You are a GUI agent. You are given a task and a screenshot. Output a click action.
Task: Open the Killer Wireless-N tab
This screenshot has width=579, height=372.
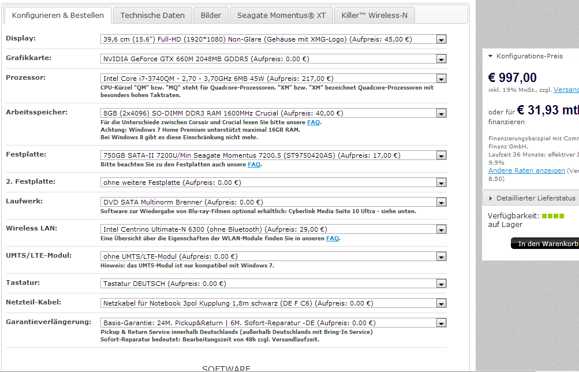click(375, 15)
